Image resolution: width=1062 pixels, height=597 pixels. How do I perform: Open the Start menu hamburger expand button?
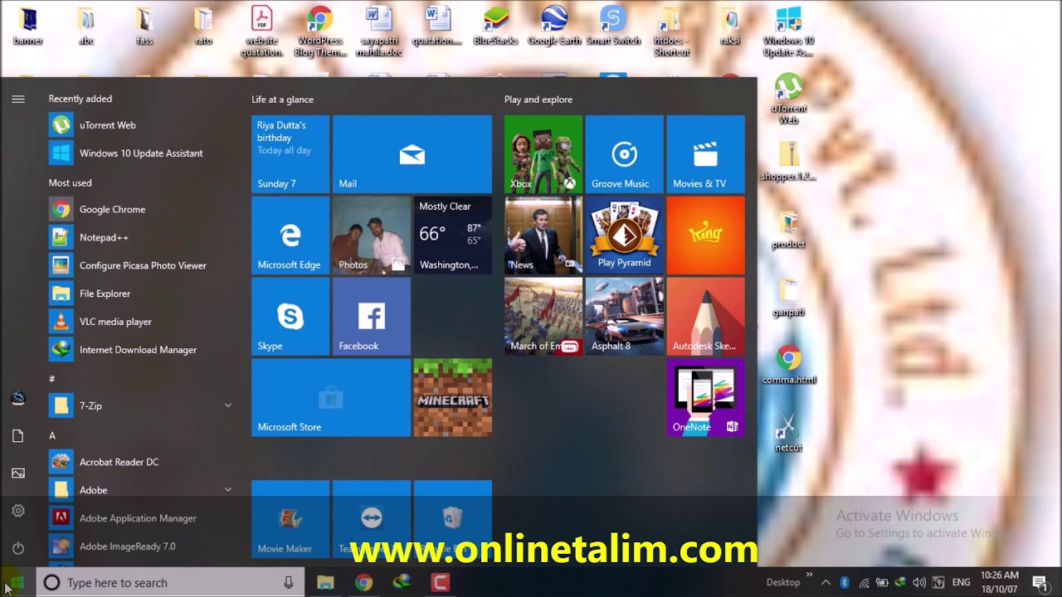pyautogui.click(x=18, y=99)
